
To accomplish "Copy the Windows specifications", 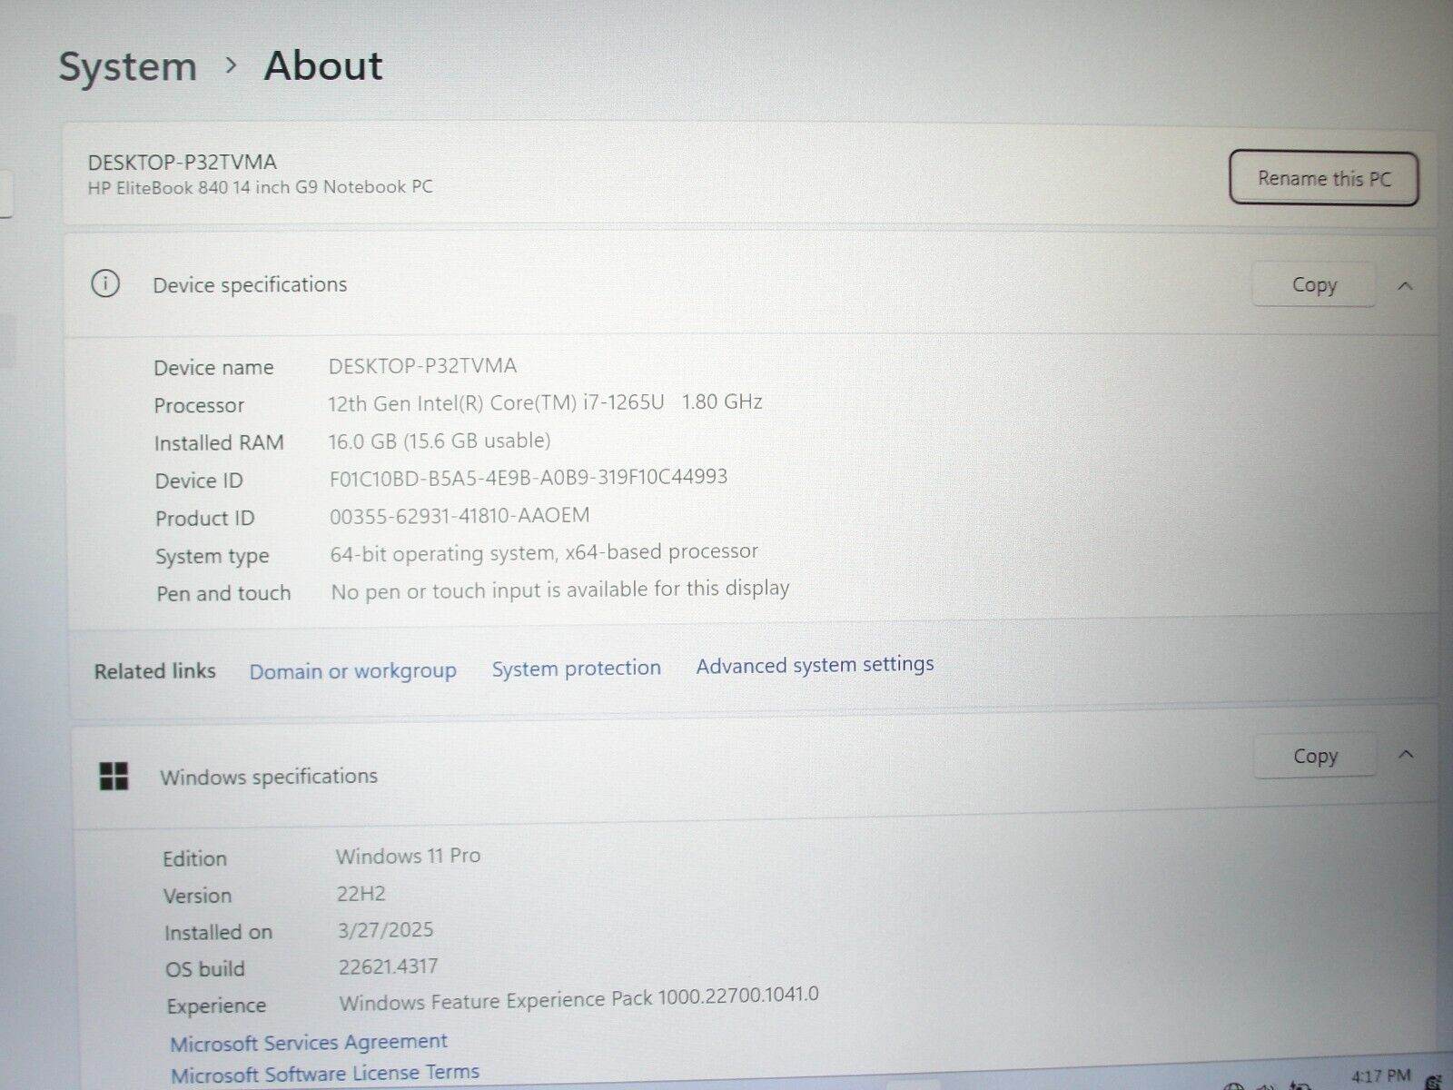I will pyautogui.click(x=1314, y=756).
